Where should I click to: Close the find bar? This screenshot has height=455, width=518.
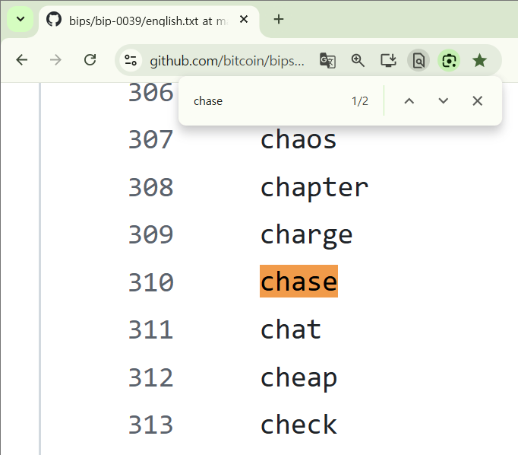pyautogui.click(x=477, y=101)
